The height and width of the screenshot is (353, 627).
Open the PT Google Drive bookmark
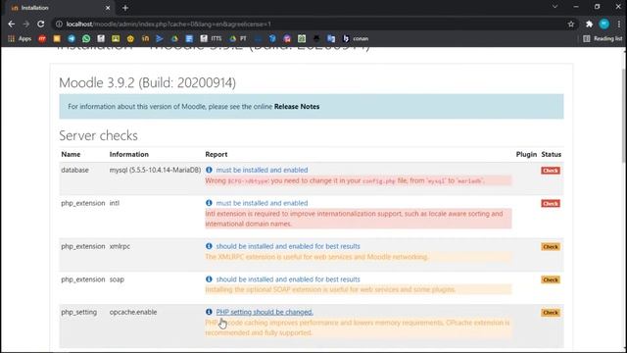click(x=238, y=39)
